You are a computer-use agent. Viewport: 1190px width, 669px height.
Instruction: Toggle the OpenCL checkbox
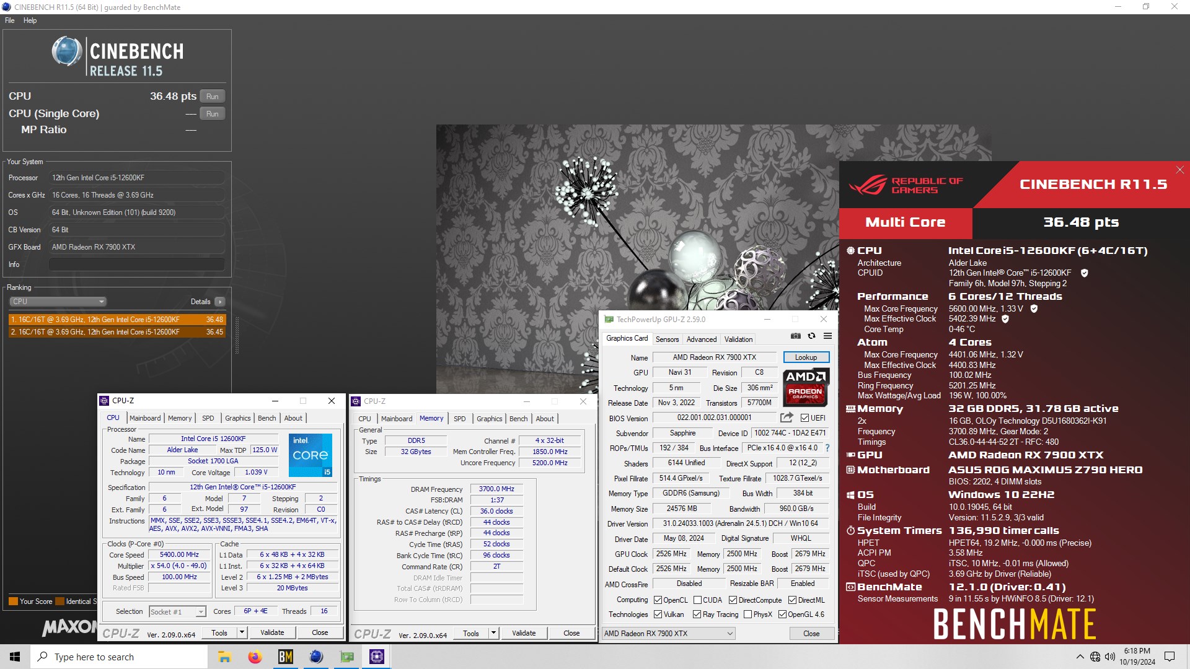[658, 600]
